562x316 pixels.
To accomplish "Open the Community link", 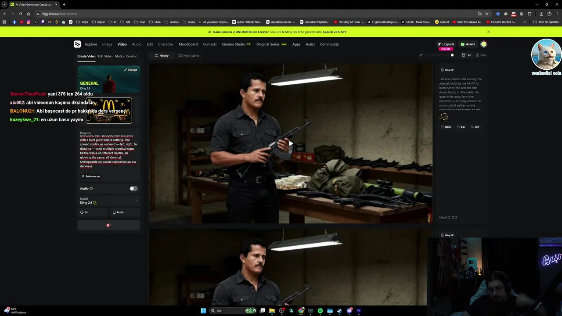I will point(329,44).
